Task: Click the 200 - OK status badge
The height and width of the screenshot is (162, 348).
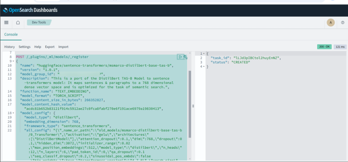Action: pyautogui.click(x=324, y=47)
